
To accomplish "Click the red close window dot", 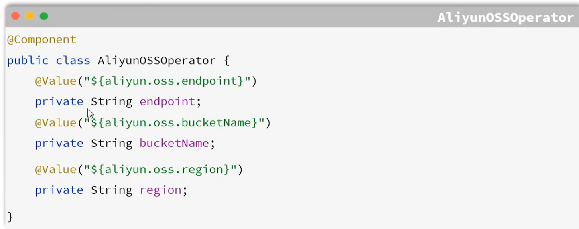I will pos(15,16).
